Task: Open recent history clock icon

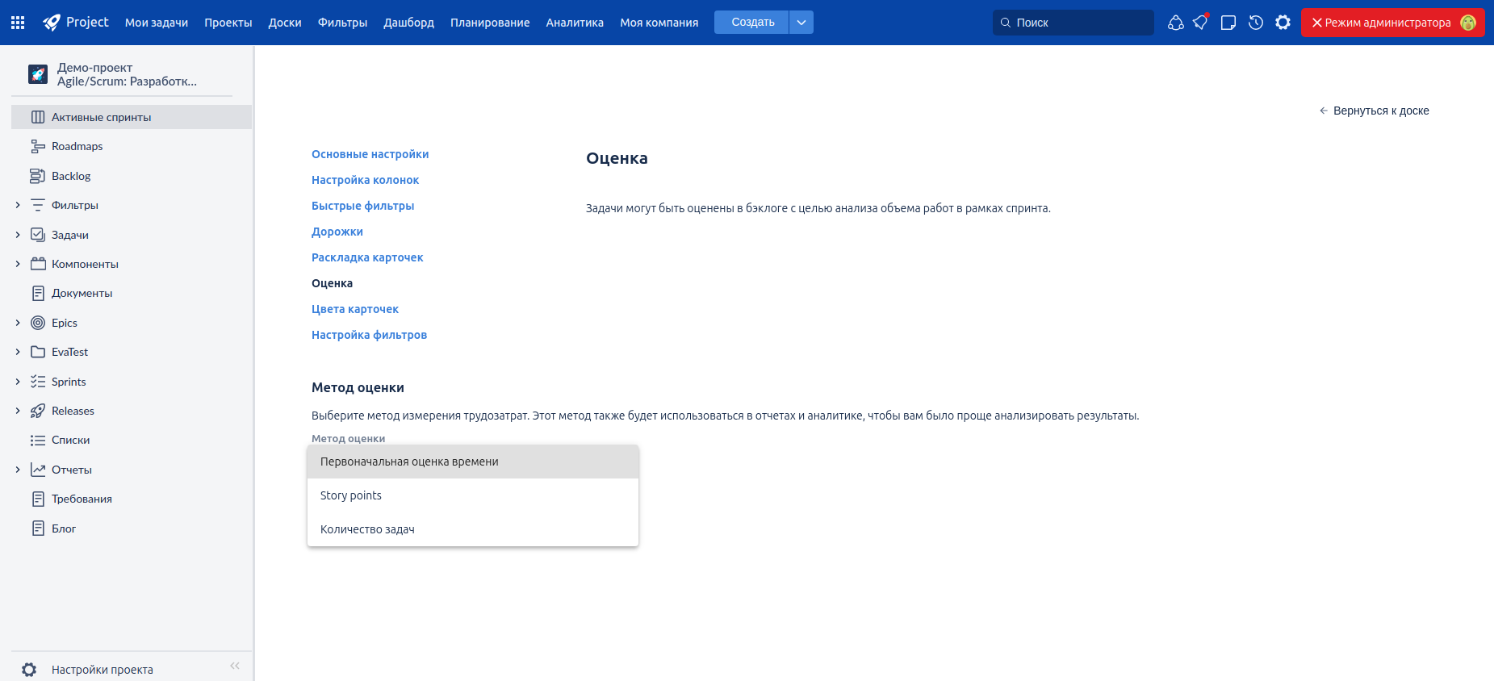Action: (1256, 23)
